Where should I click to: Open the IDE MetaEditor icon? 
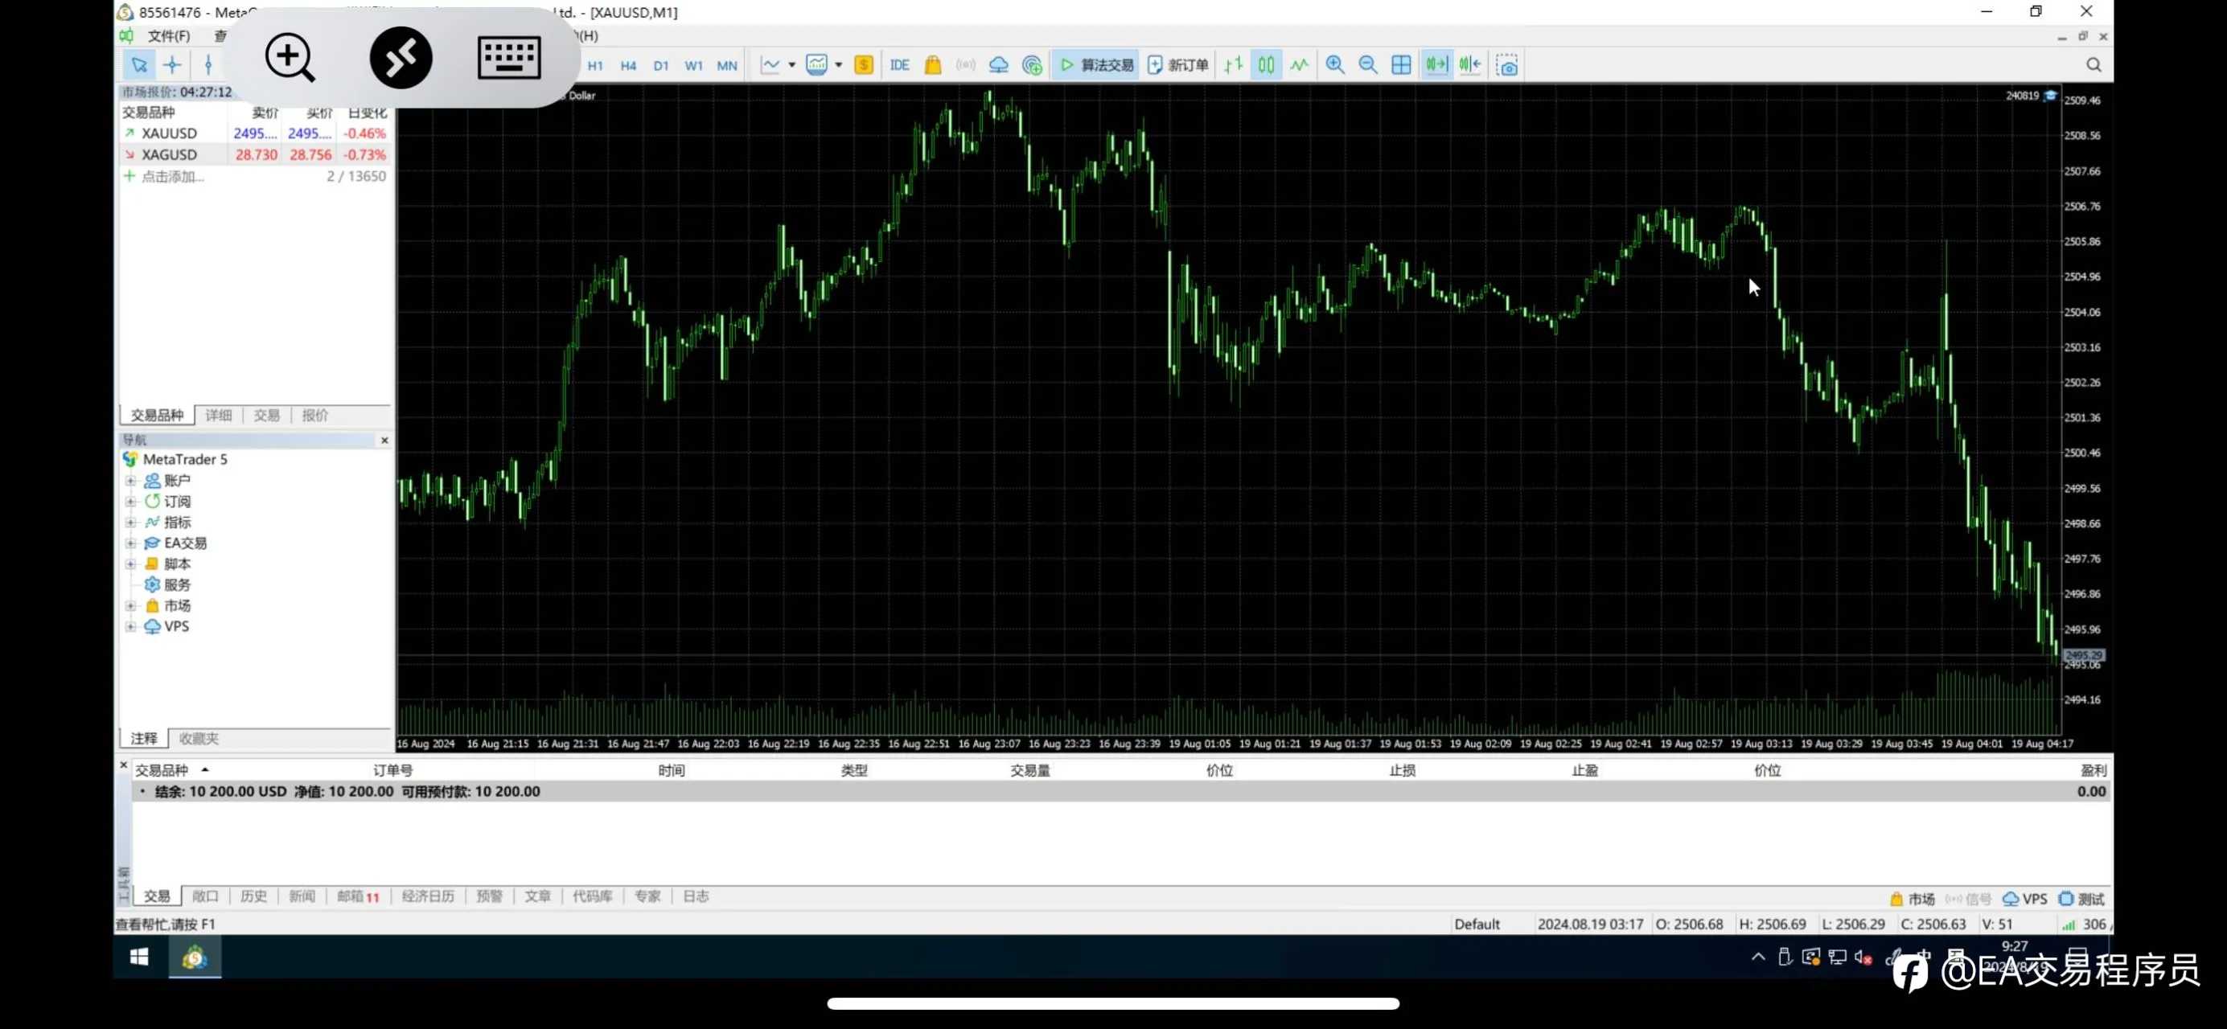point(899,65)
